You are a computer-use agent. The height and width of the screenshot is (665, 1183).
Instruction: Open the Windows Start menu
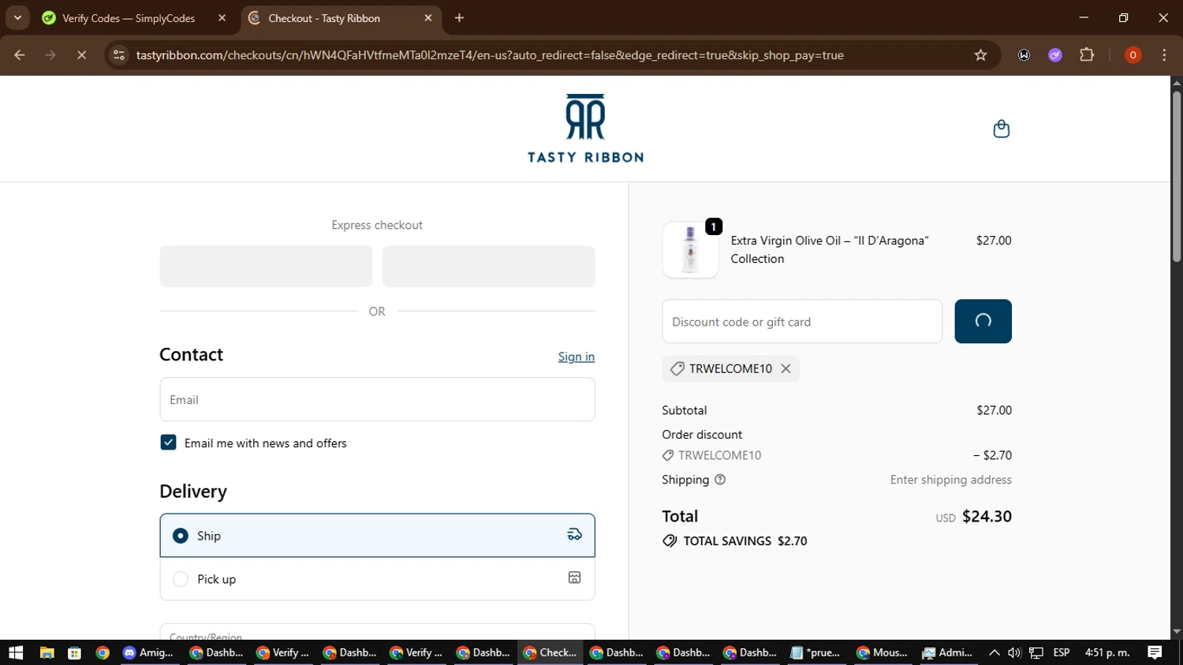(16, 652)
